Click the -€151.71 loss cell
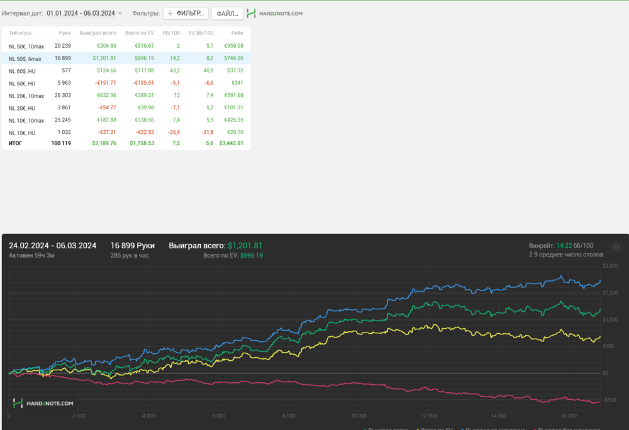This screenshot has width=629, height=430. tap(106, 83)
